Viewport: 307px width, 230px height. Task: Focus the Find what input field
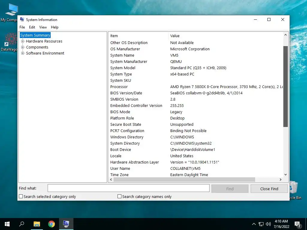pyautogui.click(x=128, y=188)
